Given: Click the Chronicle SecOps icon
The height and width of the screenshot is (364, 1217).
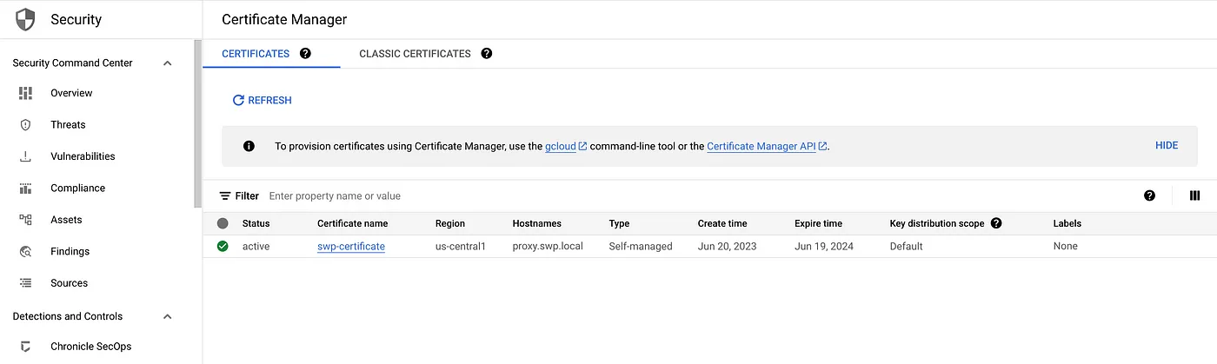Looking at the screenshot, I should [x=25, y=347].
